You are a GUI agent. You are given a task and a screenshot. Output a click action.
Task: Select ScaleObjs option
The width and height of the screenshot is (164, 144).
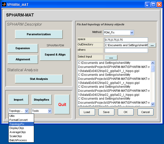(21, 136)
